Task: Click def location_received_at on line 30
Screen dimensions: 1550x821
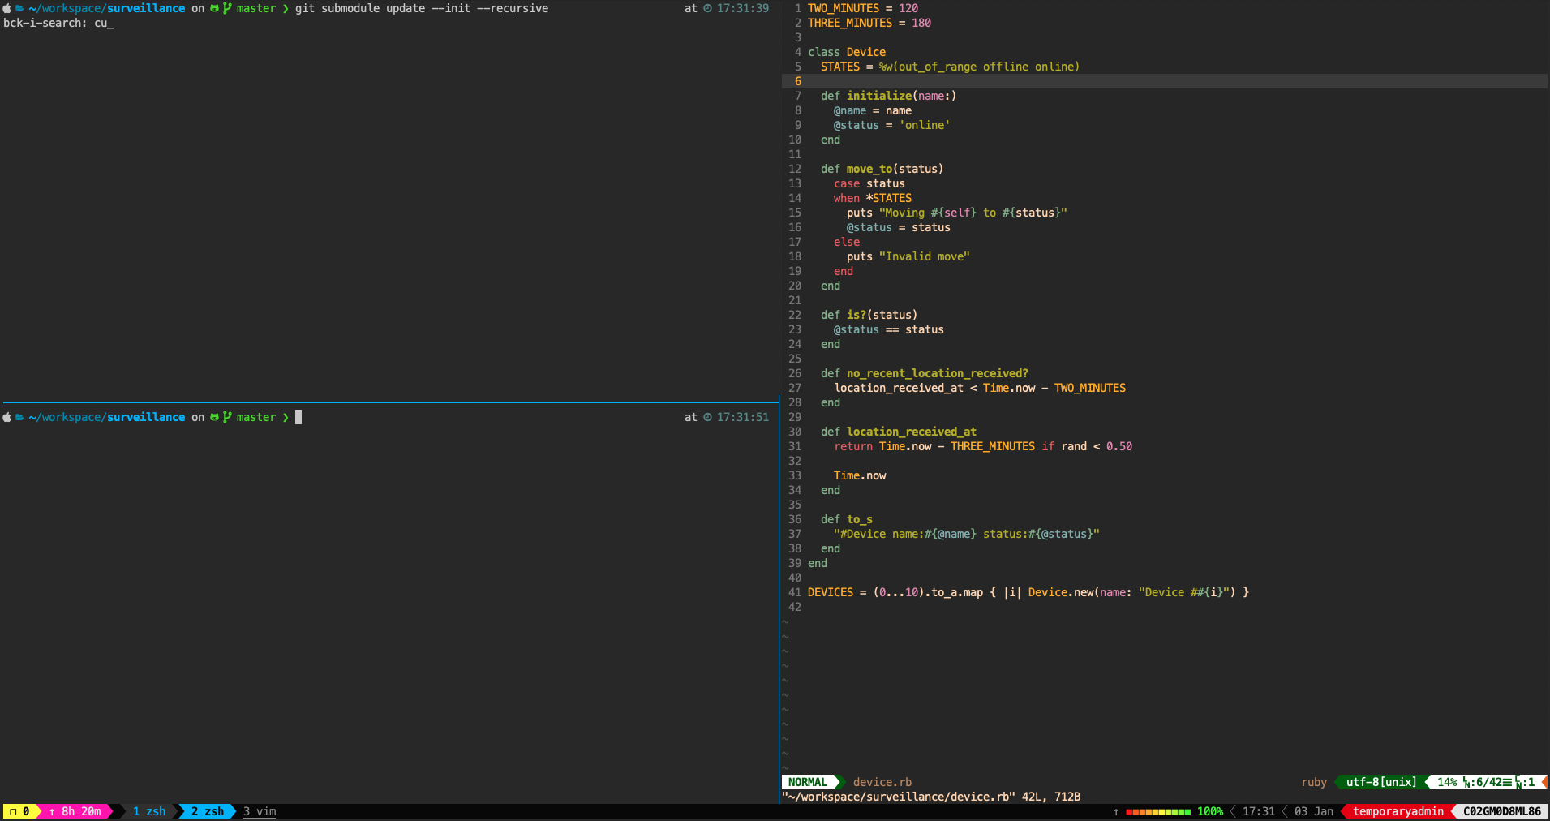Action: (x=899, y=432)
